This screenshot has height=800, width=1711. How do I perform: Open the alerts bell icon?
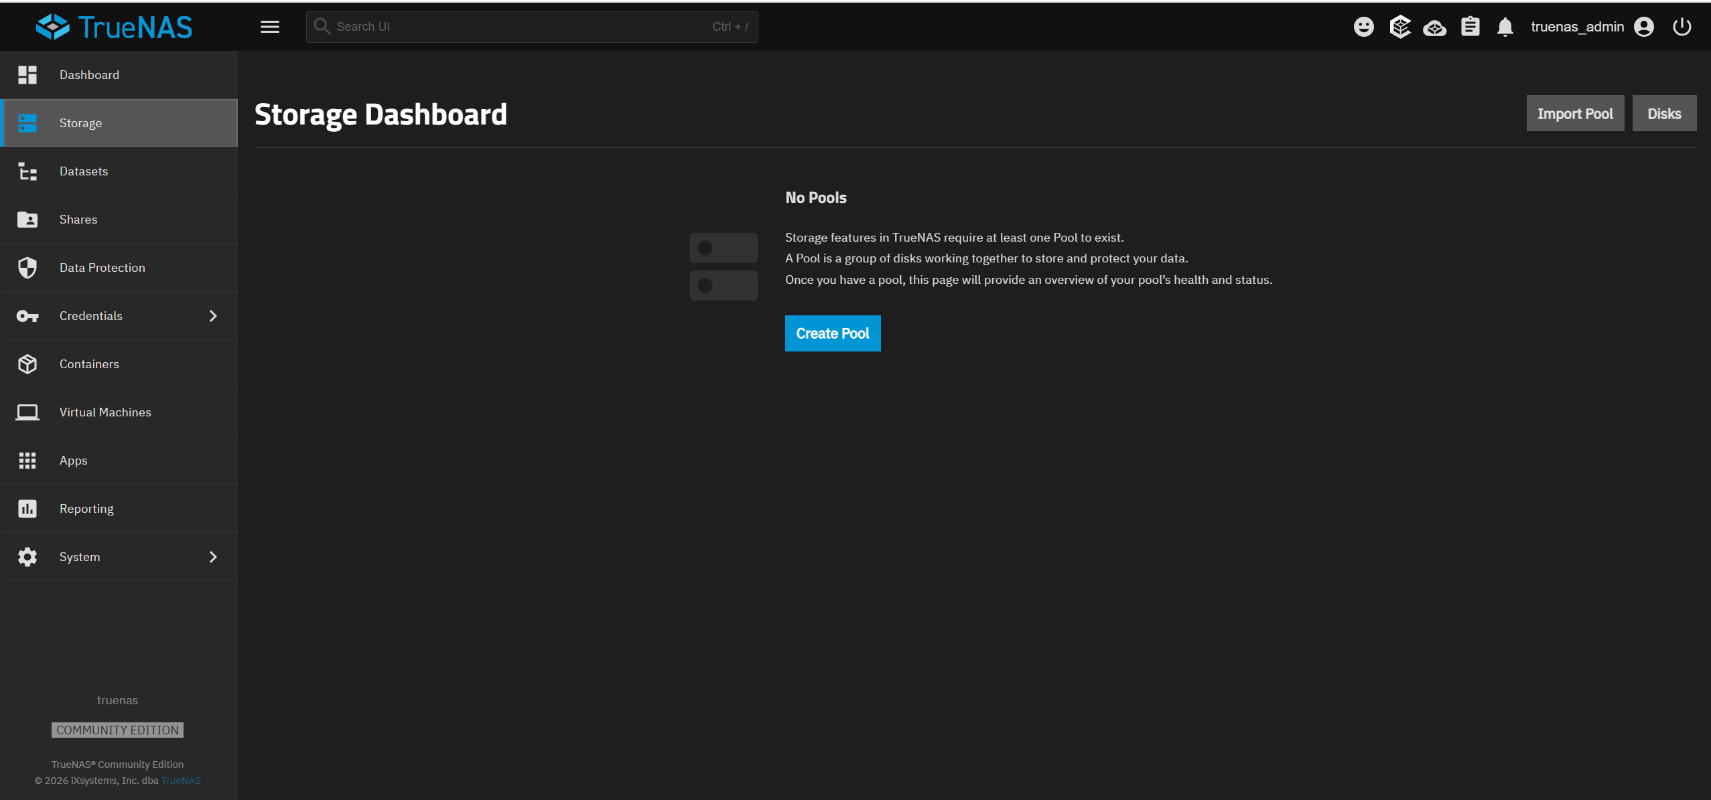(1505, 27)
